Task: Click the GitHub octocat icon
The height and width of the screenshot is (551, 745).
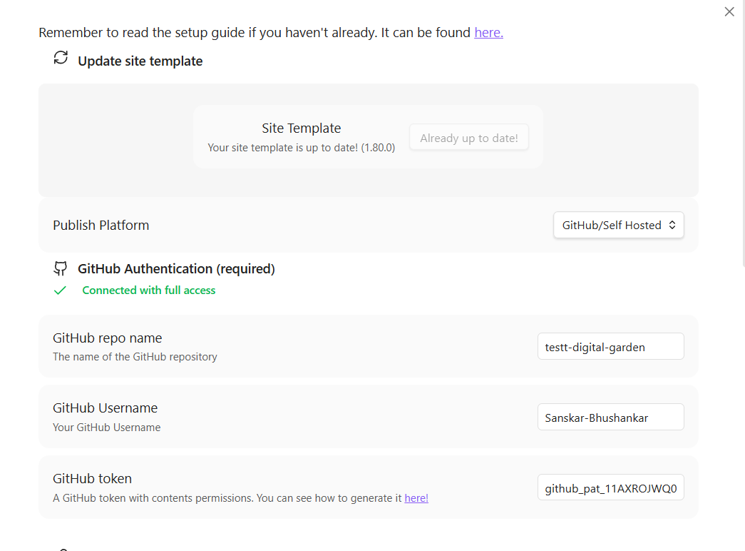Action: click(61, 268)
